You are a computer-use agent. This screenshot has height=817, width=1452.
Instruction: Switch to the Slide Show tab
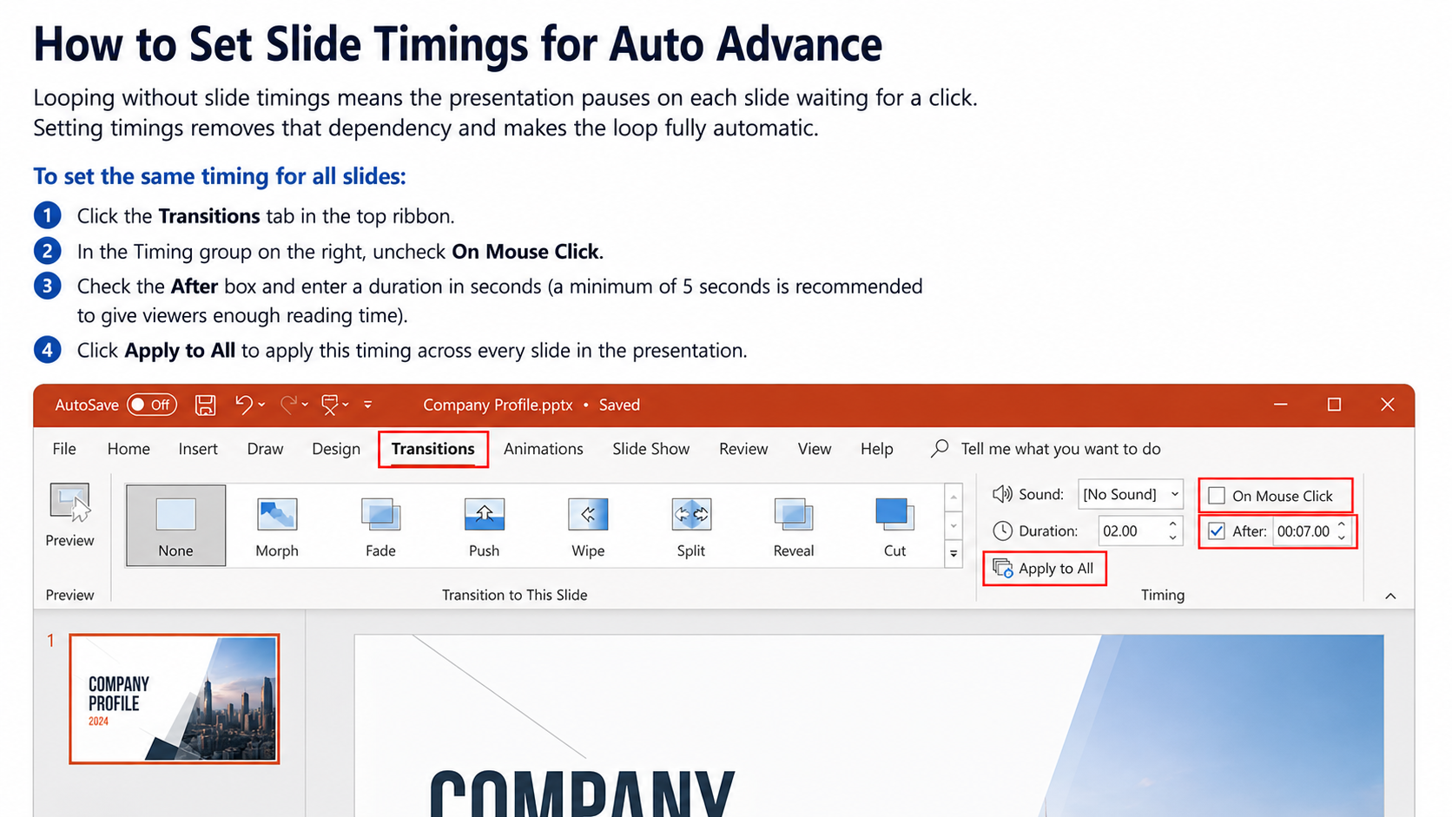click(x=650, y=449)
